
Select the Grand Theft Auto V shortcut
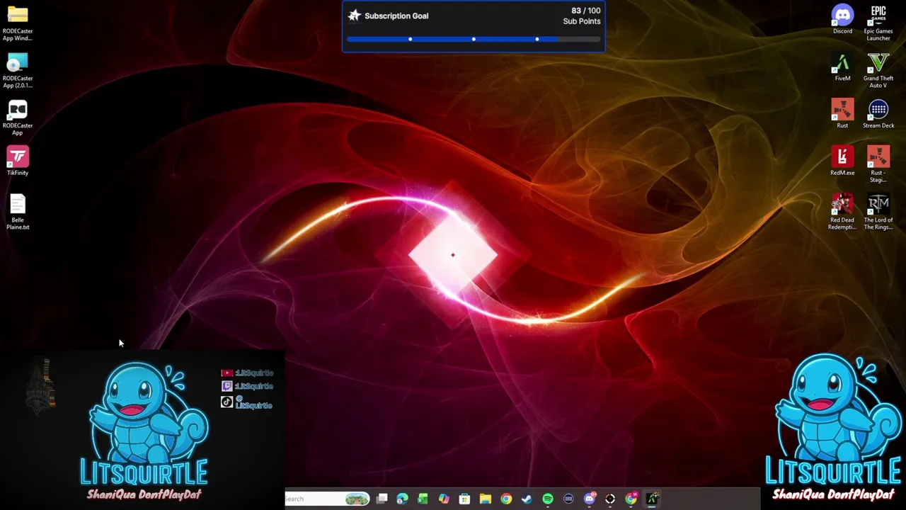point(878,71)
